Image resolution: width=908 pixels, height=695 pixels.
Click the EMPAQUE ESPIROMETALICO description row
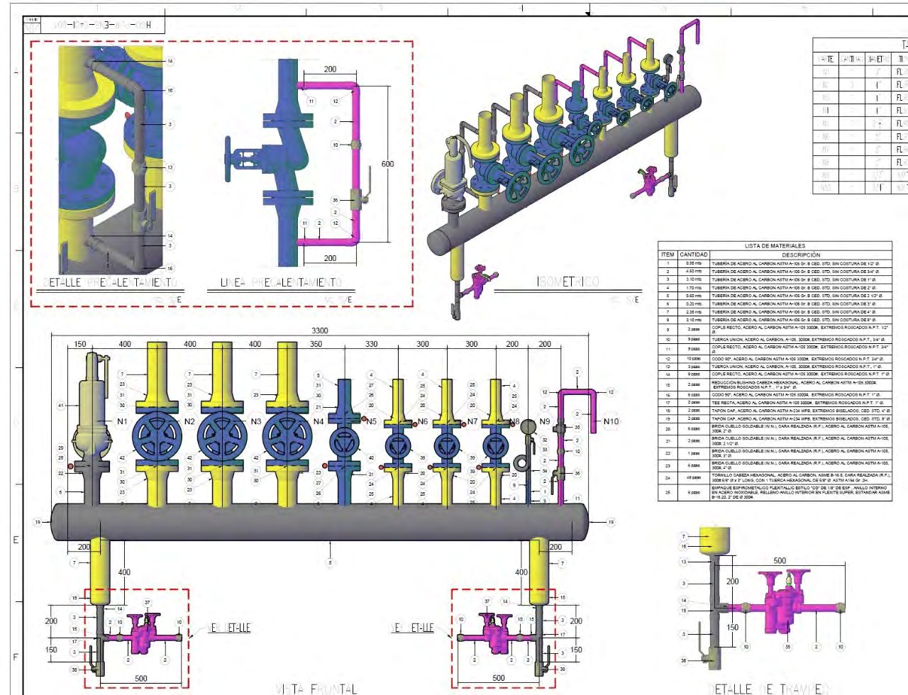[x=801, y=493]
